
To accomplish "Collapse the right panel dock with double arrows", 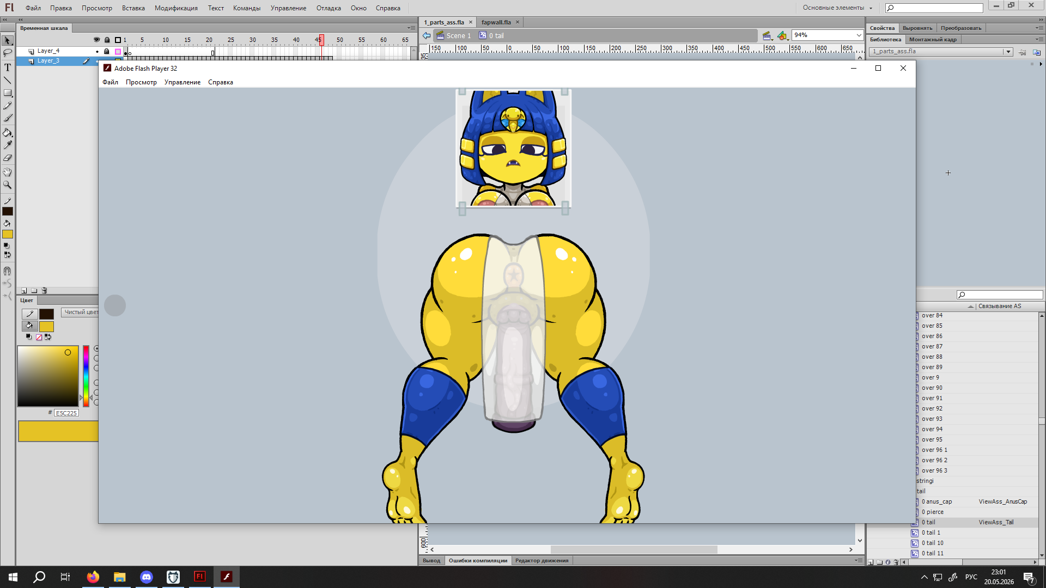I will coord(1040,20).
